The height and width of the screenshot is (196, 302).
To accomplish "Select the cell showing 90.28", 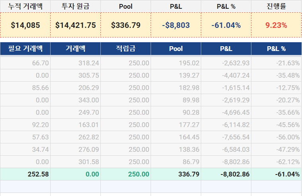I will click(x=176, y=112).
